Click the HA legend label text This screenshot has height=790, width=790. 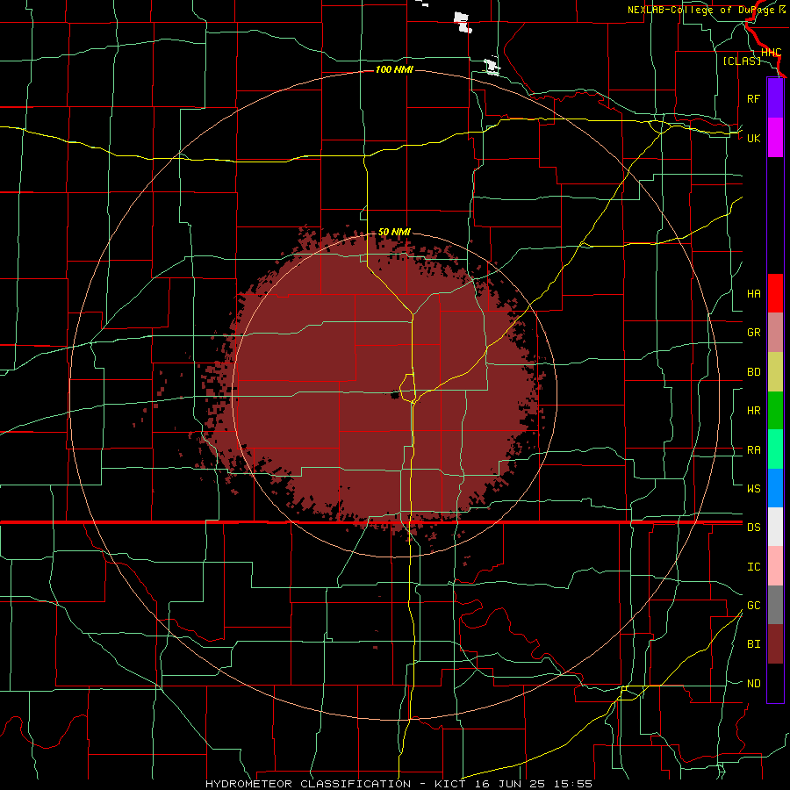pyautogui.click(x=753, y=293)
